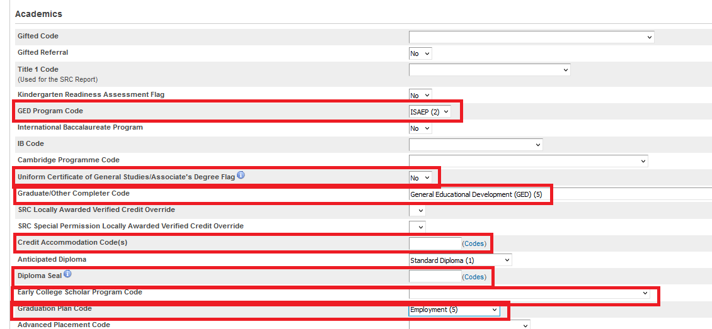Click "International Baccalaureate Program" label
Image resolution: width=712 pixels, height=329 pixels.
pyautogui.click(x=81, y=127)
